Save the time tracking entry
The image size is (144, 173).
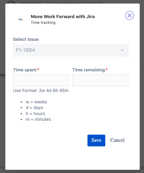coord(96,140)
